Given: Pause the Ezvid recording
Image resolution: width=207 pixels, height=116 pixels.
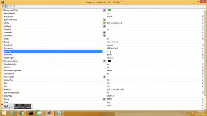Looking at the screenshot, I should tap(17, 106).
